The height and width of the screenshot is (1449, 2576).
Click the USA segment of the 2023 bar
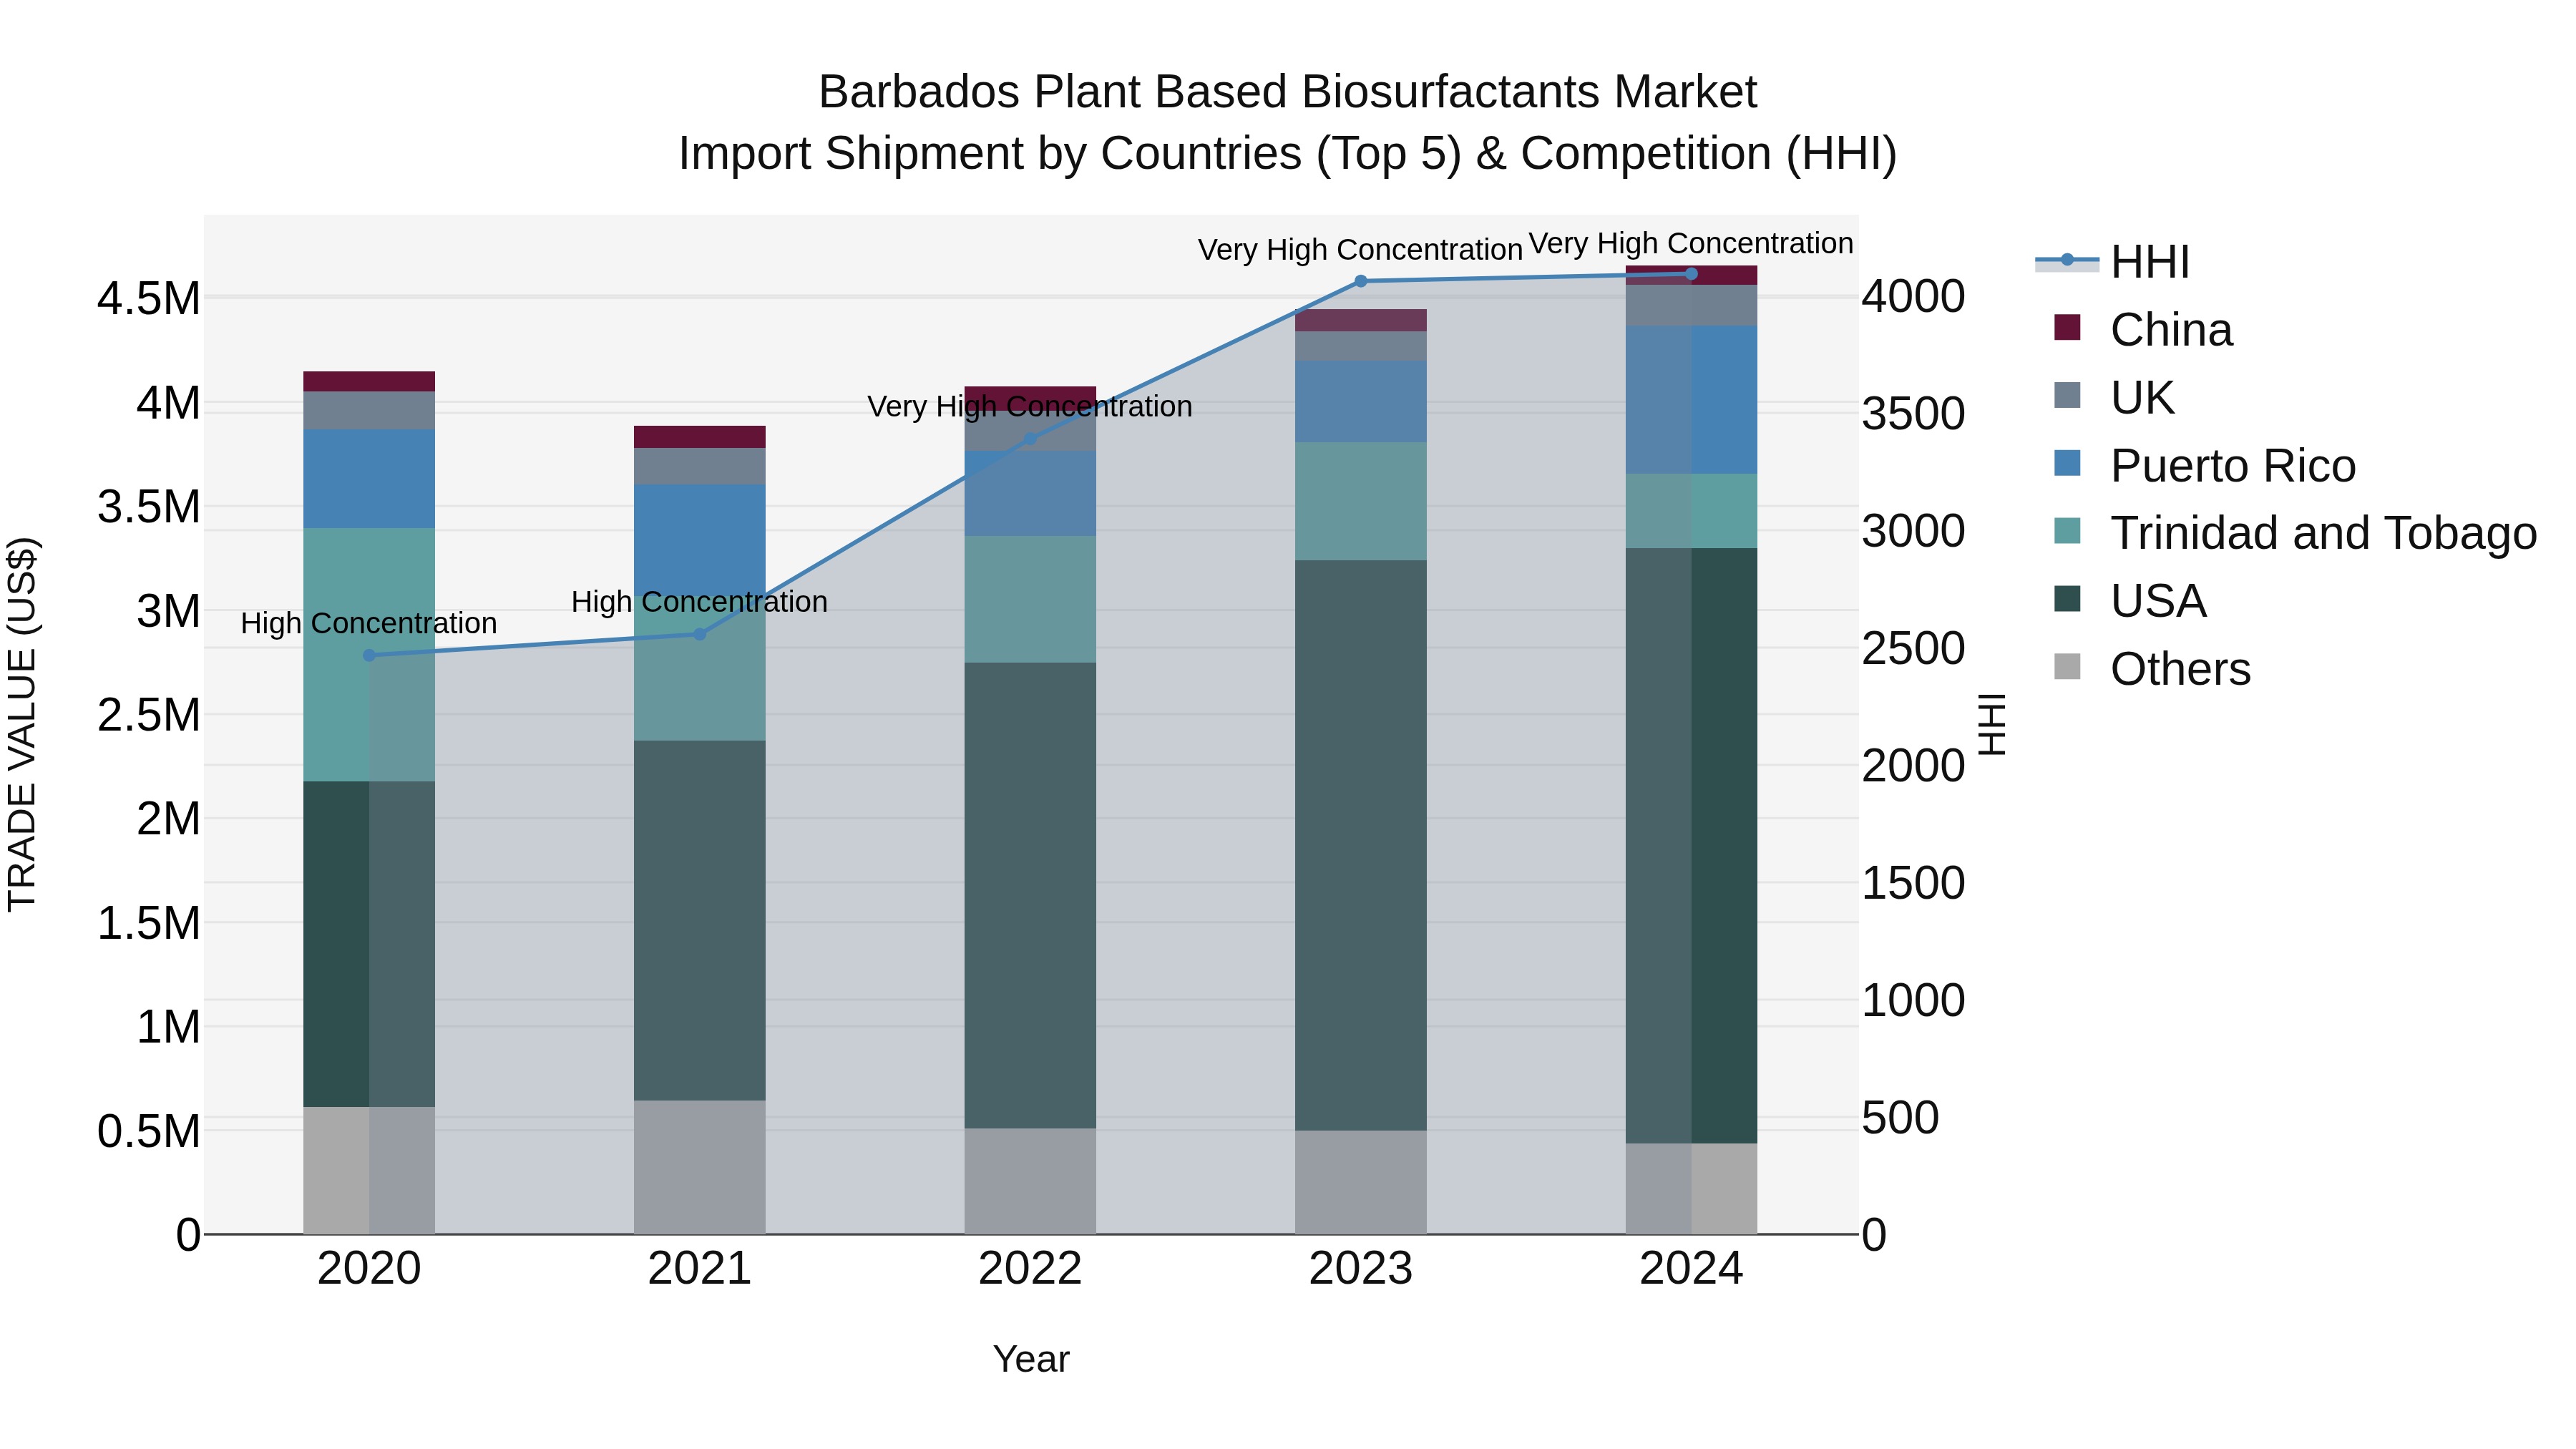(1361, 845)
